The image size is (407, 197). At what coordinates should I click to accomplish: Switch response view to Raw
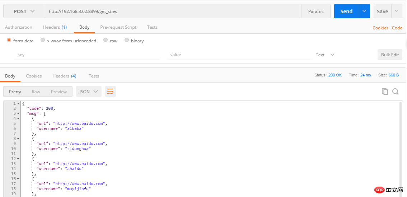[x=36, y=92]
